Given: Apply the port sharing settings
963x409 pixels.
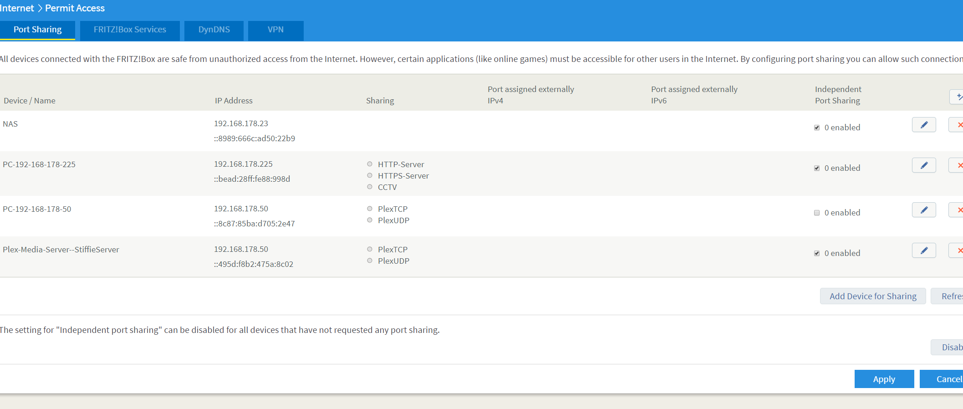Looking at the screenshot, I should pyautogui.click(x=884, y=379).
